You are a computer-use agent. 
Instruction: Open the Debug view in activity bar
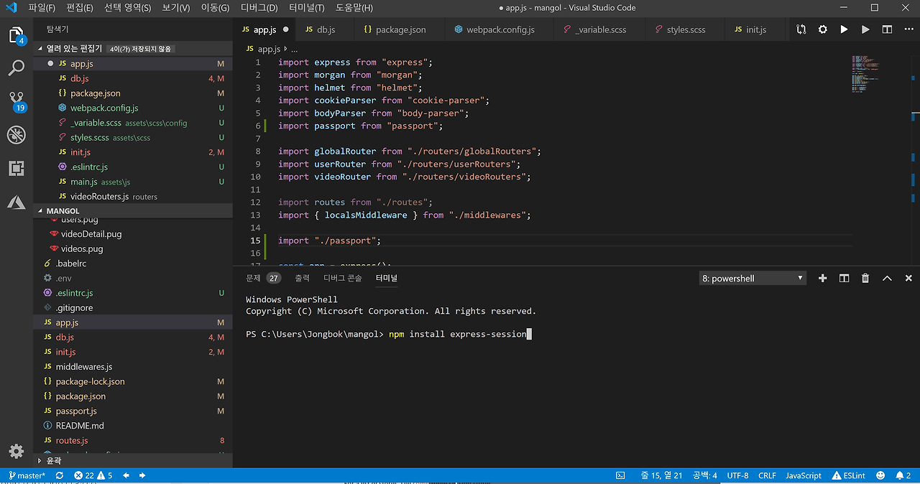(16, 134)
